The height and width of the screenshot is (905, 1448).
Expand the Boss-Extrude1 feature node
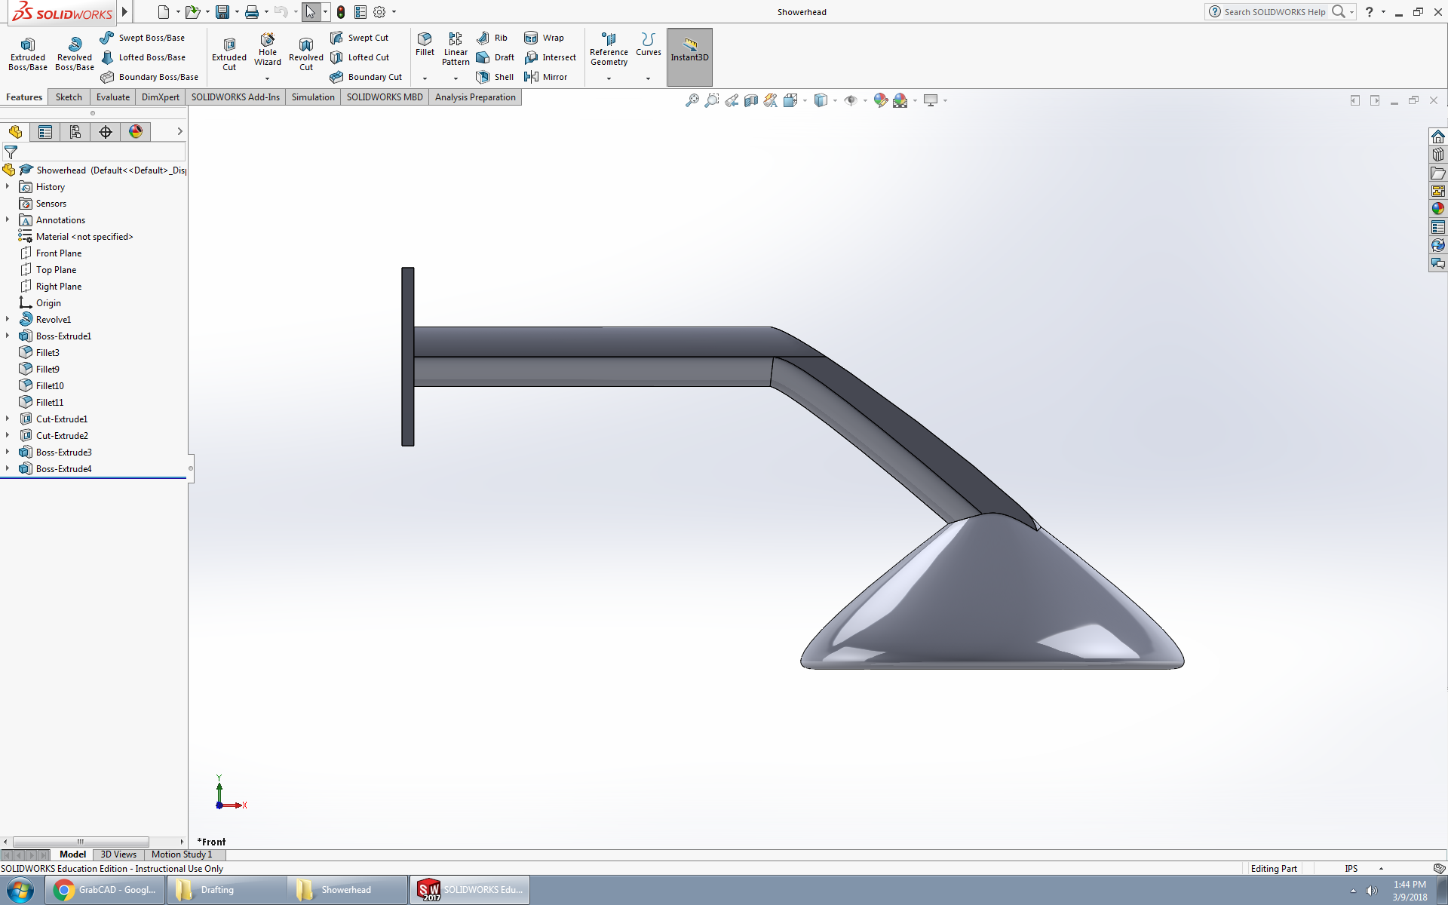pos(8,336)
